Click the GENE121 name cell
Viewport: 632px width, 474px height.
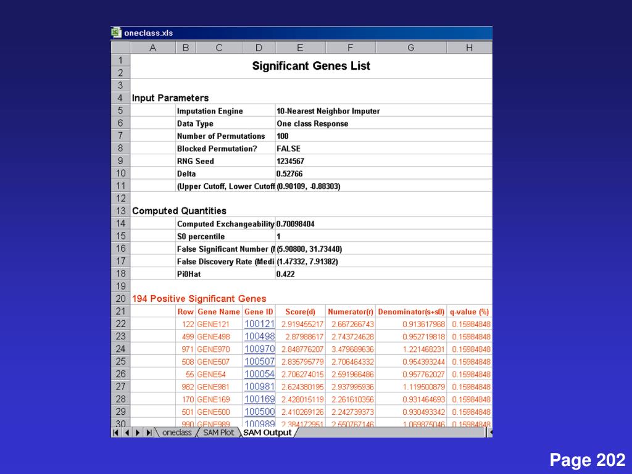pyautogui.click(x=219, y=324)
